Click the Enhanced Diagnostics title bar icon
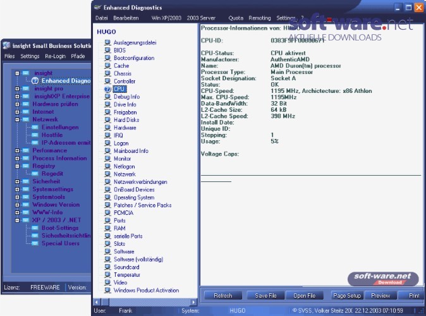Screen dimensions: 426x316 tap(97, 8)
